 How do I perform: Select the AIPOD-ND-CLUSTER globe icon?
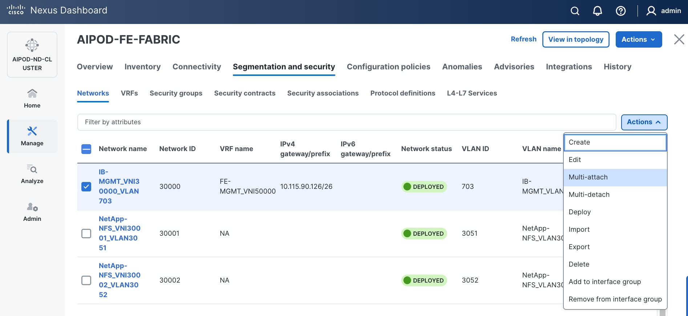point(32,45)
